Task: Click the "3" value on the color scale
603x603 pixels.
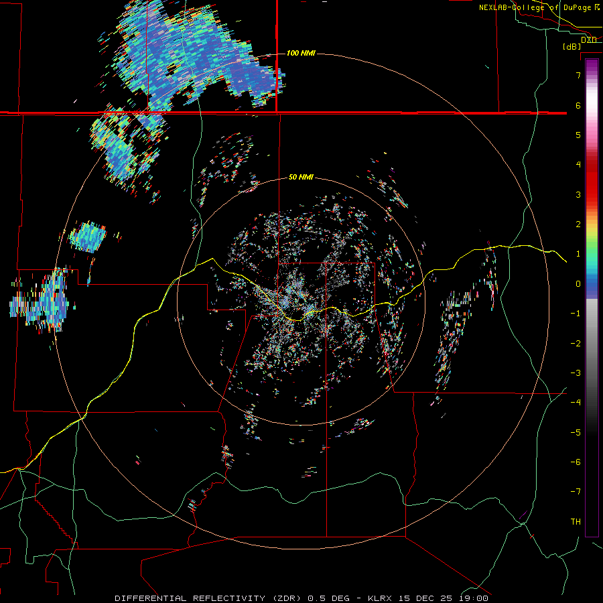Action: pyautogui.click(x=578, y=194)
